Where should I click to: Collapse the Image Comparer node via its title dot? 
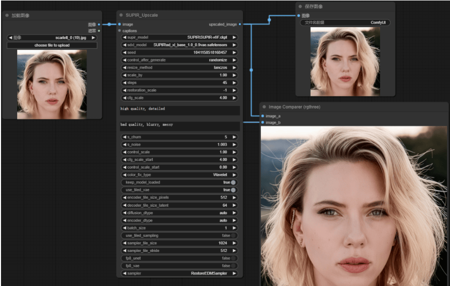[264, 107]
